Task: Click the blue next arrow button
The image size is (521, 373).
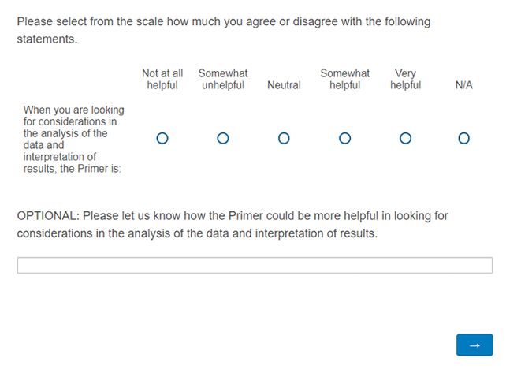Action: 474,345
